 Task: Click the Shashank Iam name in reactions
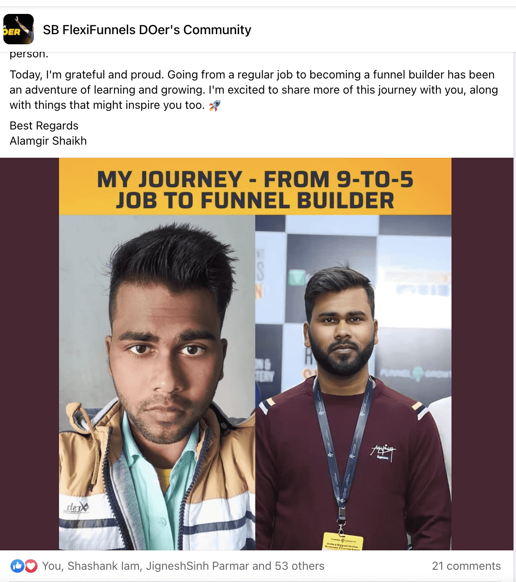point(105,566)
